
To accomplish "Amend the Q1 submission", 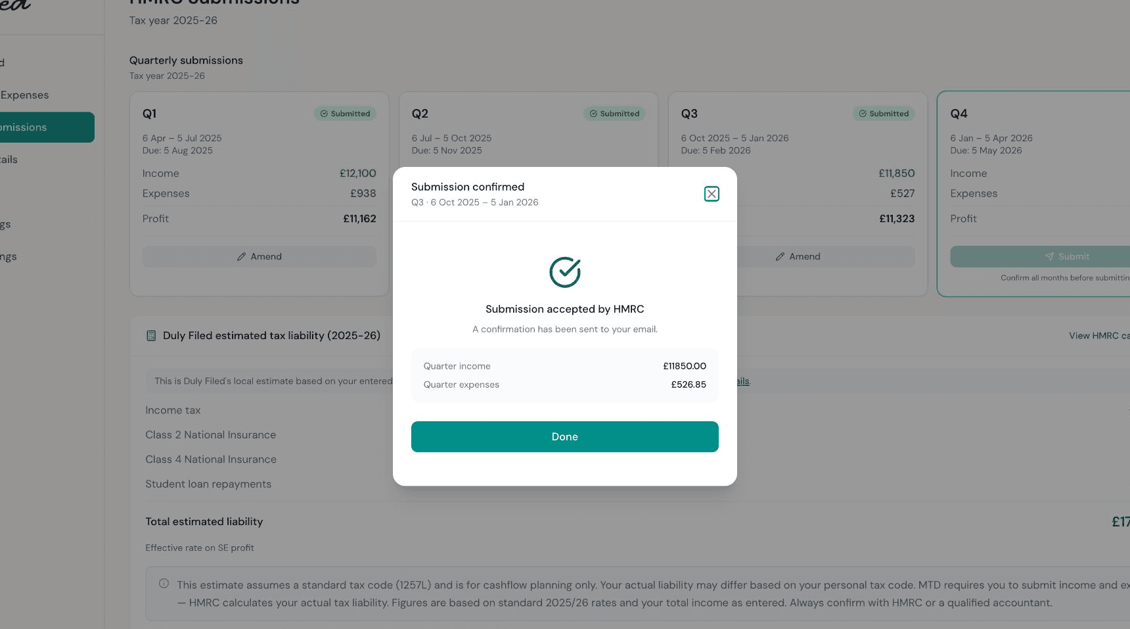I will click(x=259, y=256).
